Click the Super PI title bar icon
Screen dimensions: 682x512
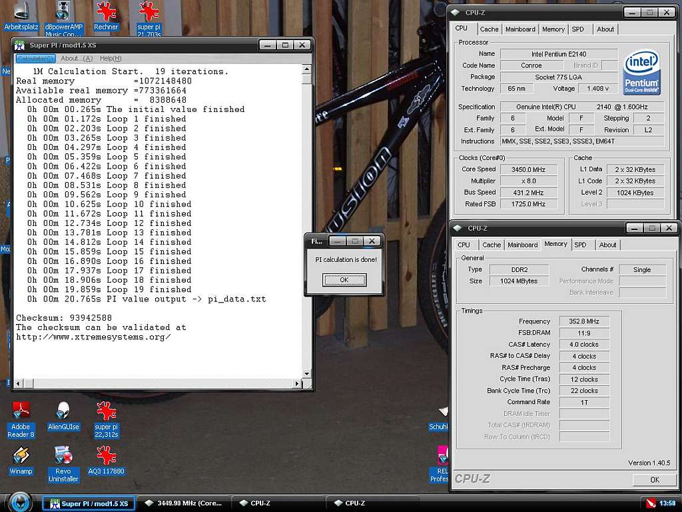(19, 45)
